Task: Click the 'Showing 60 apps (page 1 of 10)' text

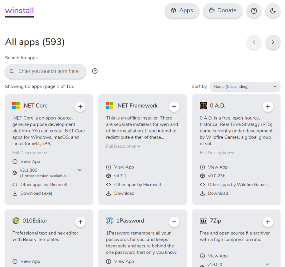Action: 39,86
